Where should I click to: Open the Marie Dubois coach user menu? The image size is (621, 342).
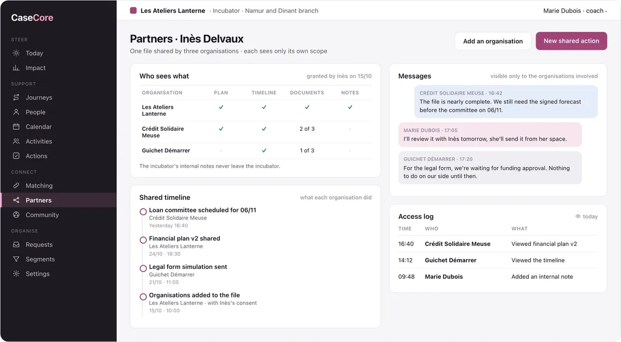pos(574,10)
